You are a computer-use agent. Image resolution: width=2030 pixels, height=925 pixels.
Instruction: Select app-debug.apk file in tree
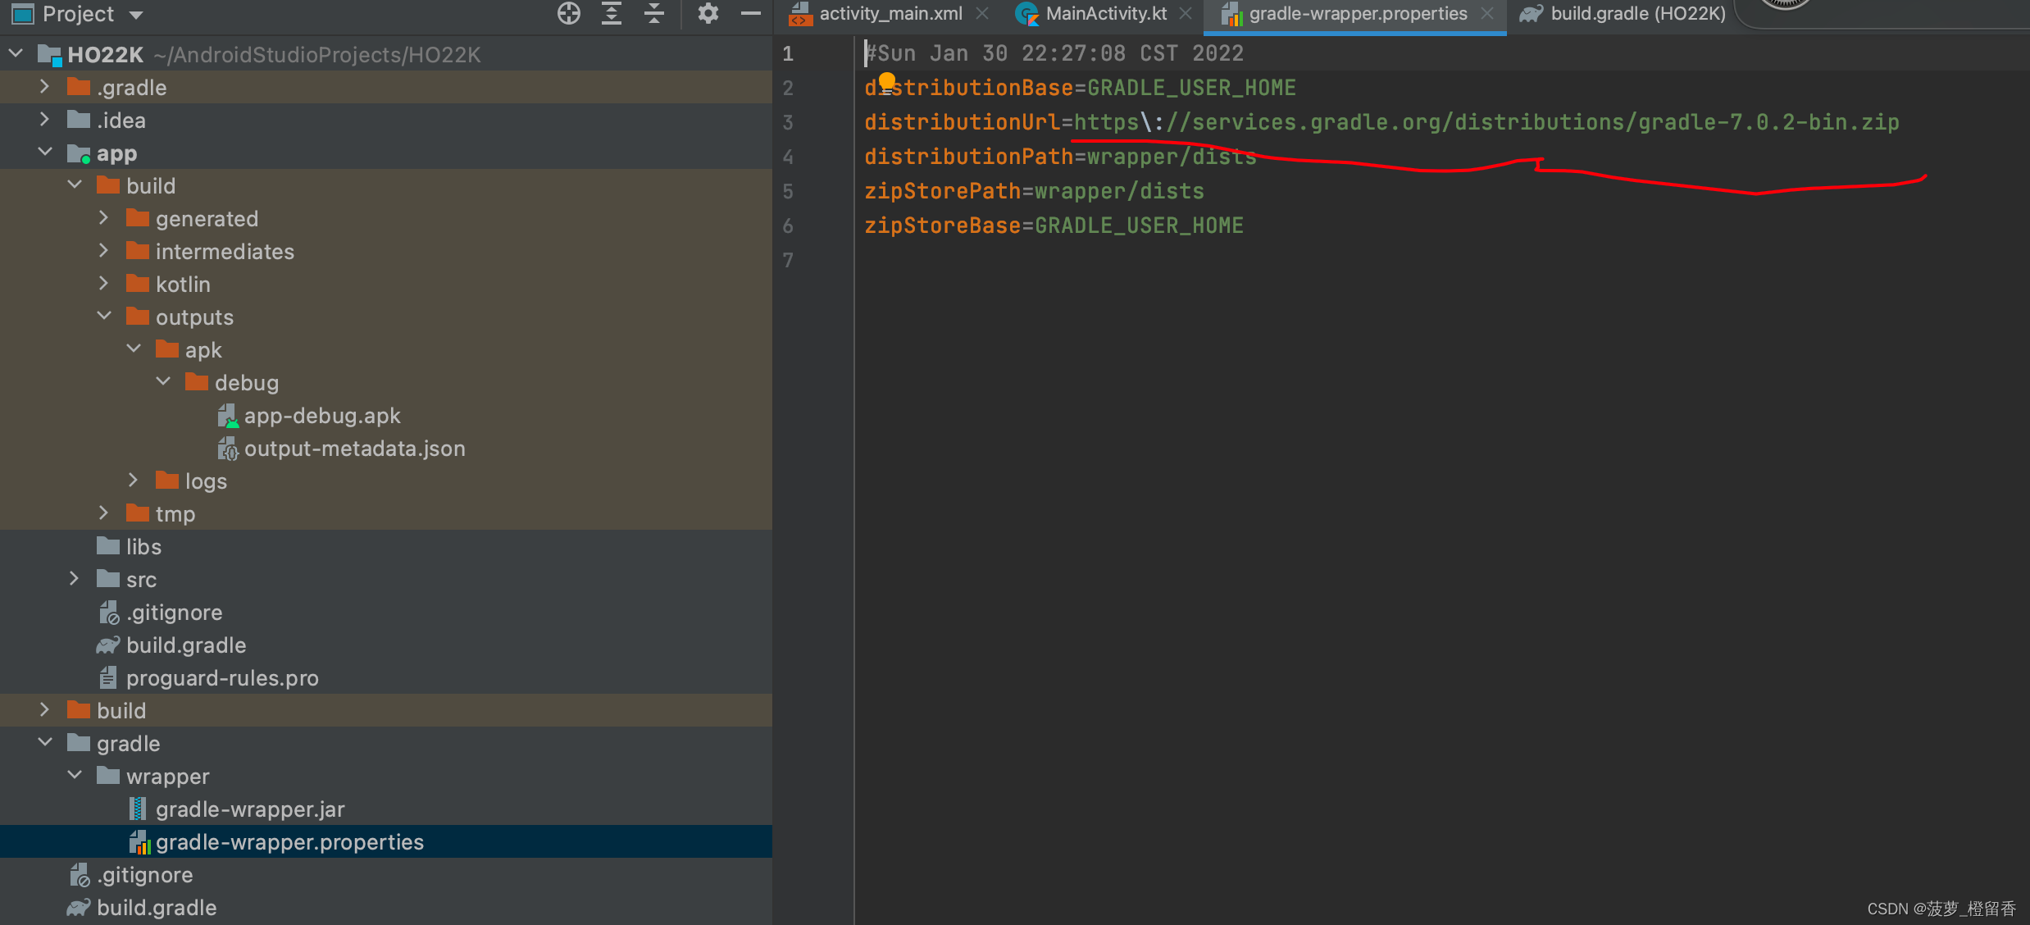tap(321, 416)
